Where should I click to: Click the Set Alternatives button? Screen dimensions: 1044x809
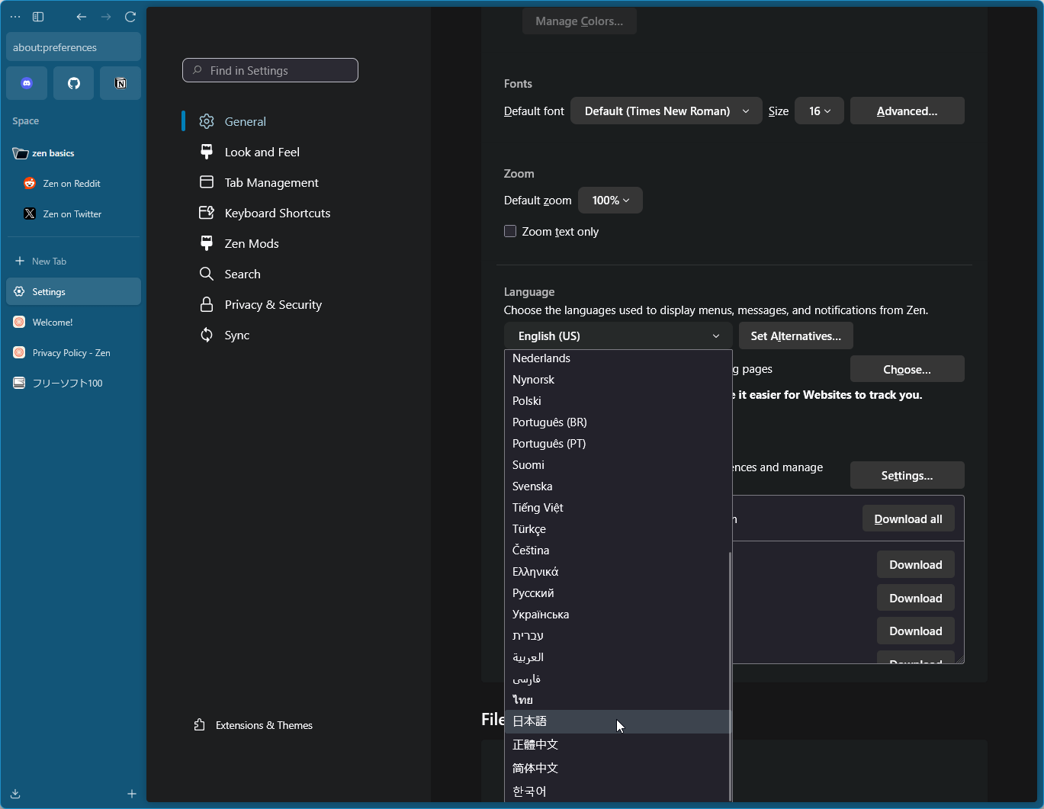[795, 336]
